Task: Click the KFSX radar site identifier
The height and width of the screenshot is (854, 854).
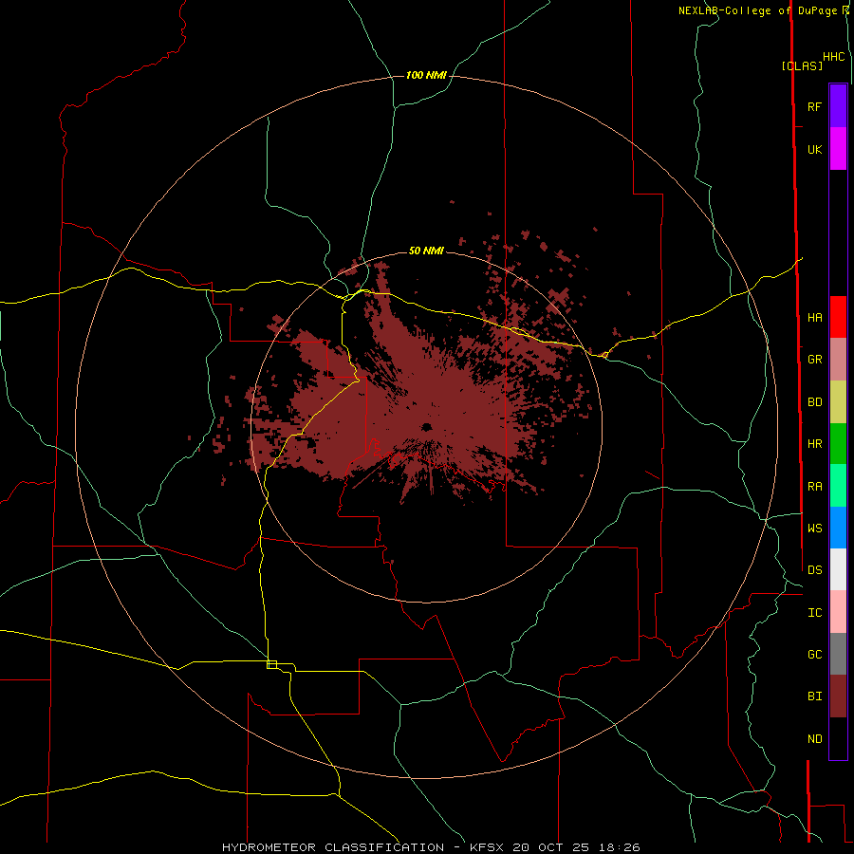Action: pyautogui.click(x=488, y=847)
